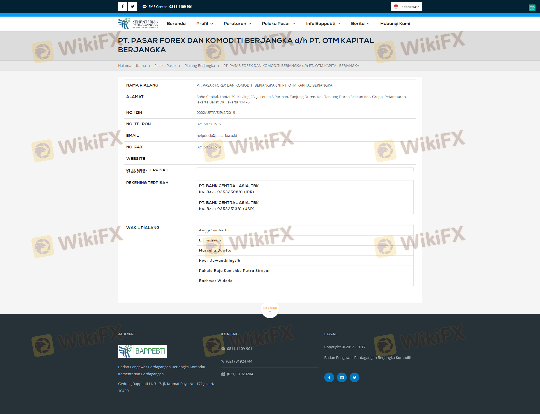Image resolution: width=540 pixels, height=414 pixels.
Task: Click the BAPPEBTI logo in footer
Action: pos(143,351)
